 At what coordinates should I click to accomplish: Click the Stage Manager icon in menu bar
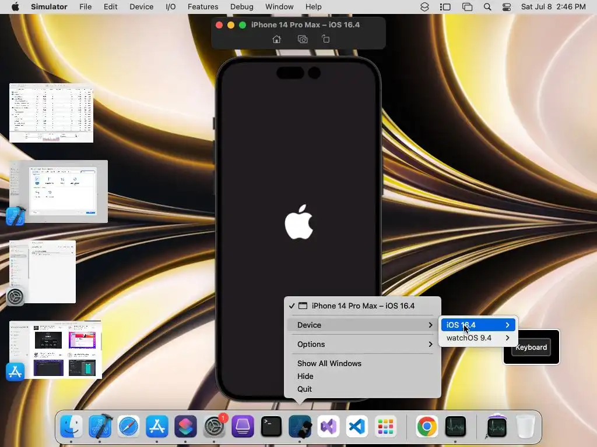click(x=445, y=7)
